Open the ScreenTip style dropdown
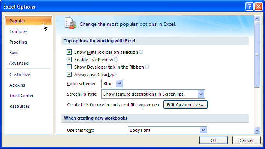 [201, 94]
